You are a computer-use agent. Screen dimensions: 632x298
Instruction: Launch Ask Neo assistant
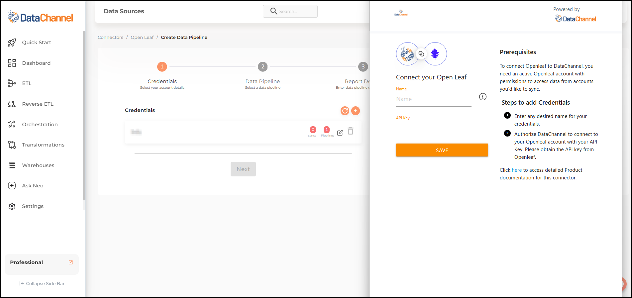(33, 186)
